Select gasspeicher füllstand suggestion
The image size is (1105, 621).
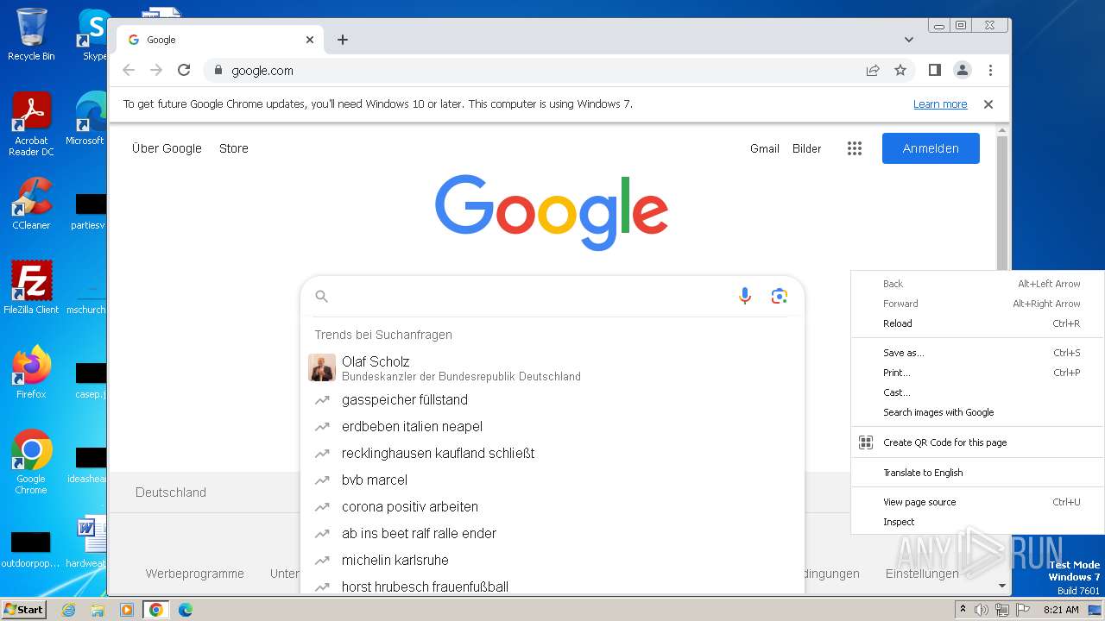coord(552,400)
